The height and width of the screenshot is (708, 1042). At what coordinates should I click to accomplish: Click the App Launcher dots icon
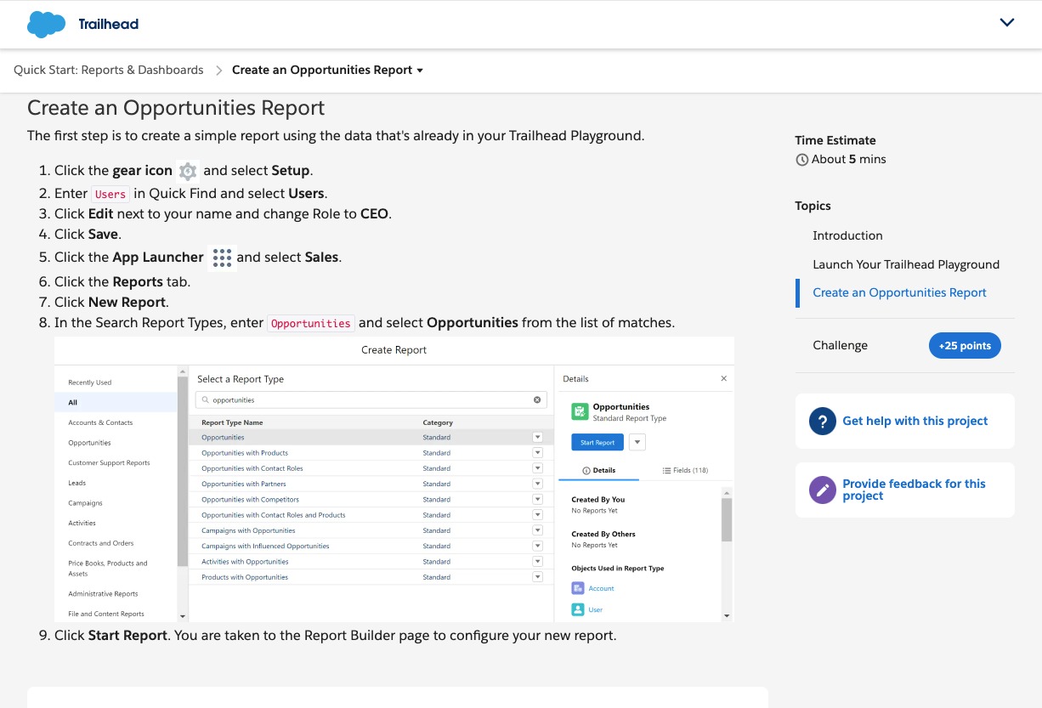coord(221,258)
